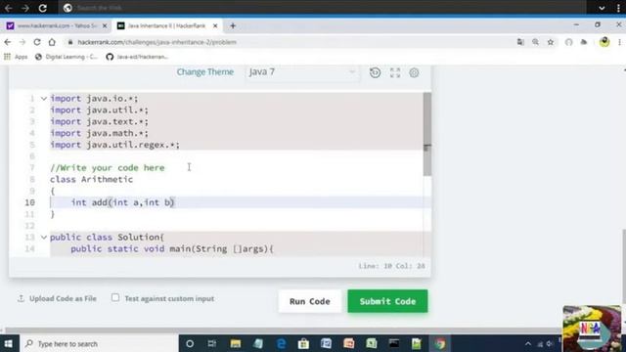Open the editor settings gear

414,72
